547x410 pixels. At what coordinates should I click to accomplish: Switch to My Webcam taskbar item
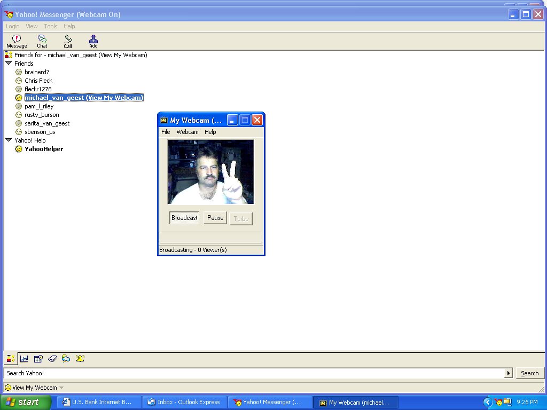click(355, 402)
